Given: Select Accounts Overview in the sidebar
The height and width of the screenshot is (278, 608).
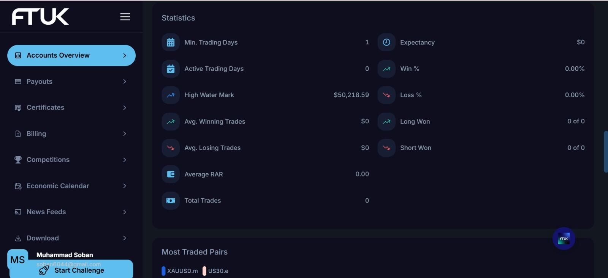Looking at the screenshot, I should tap(71, 55).
